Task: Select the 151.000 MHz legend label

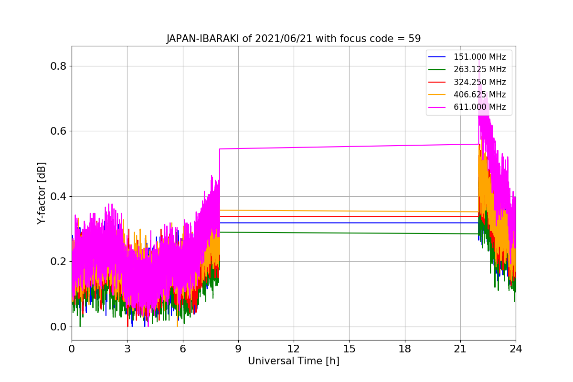Action: 479,57
